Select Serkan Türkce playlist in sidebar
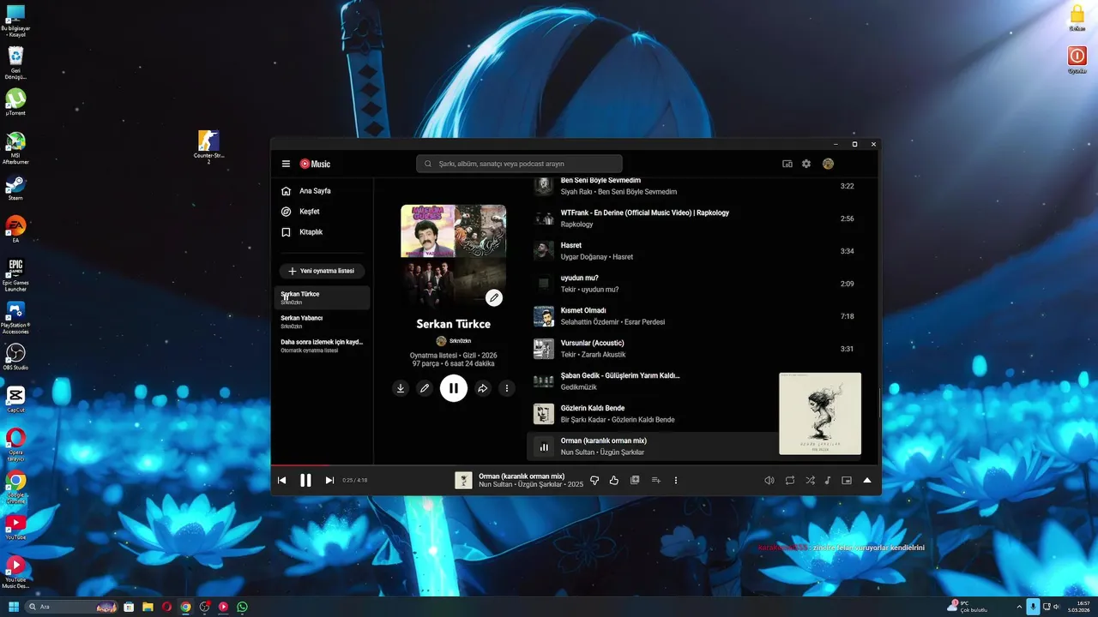 click(323, 297)
